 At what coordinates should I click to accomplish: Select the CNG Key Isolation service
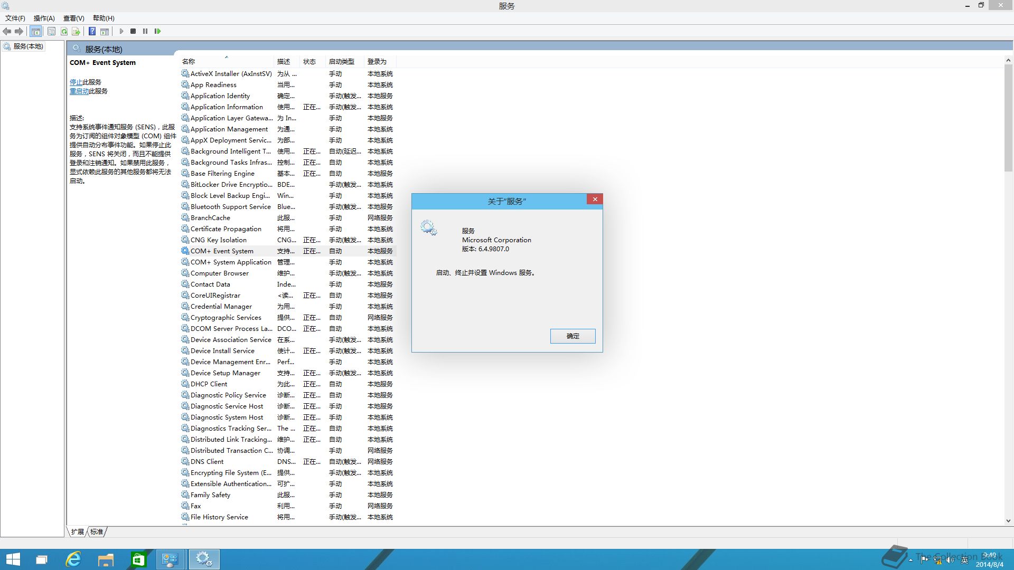[288, 240]
